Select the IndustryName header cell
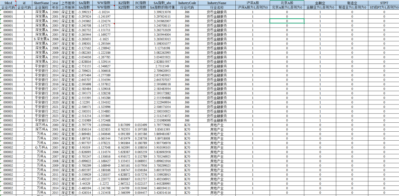The height and width of the screenshot is (196, 399). pos(217,3)
